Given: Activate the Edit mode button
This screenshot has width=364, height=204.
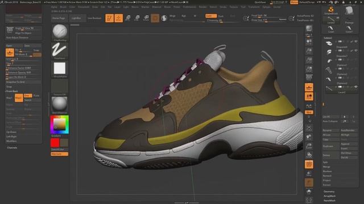Looking at the screenshot, I should (x=109, y=18).
